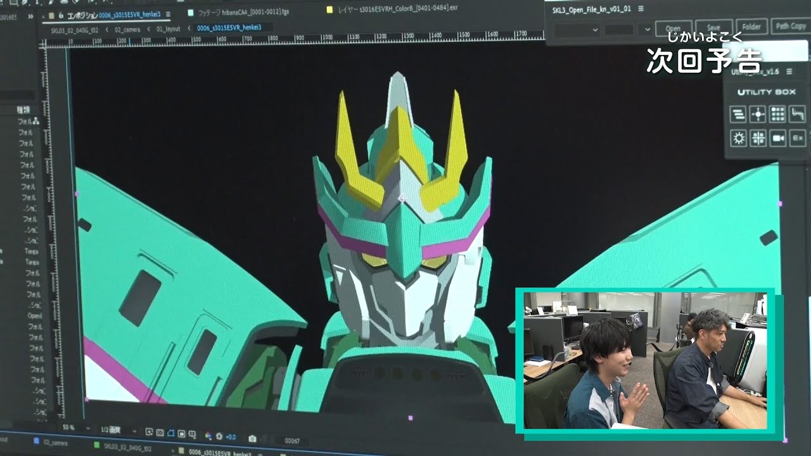Click the Ex icon in Utility Box
The width and height of the screenshot is (811, 456).
point(798,138)
